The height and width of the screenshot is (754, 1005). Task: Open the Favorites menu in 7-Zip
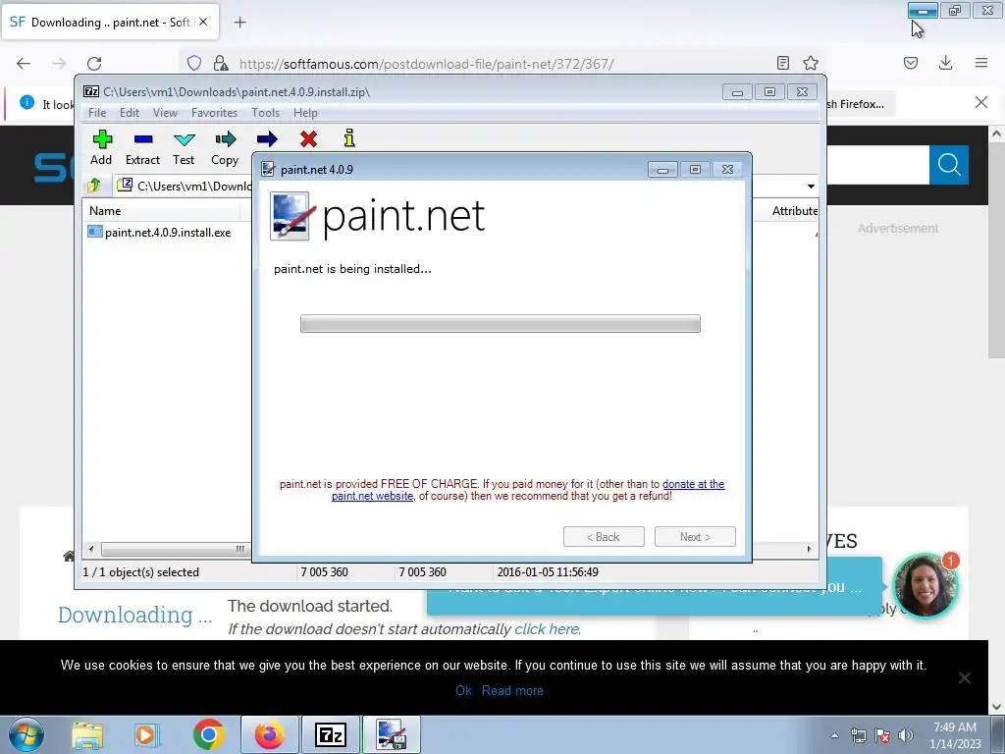click(x=214, y=113)
